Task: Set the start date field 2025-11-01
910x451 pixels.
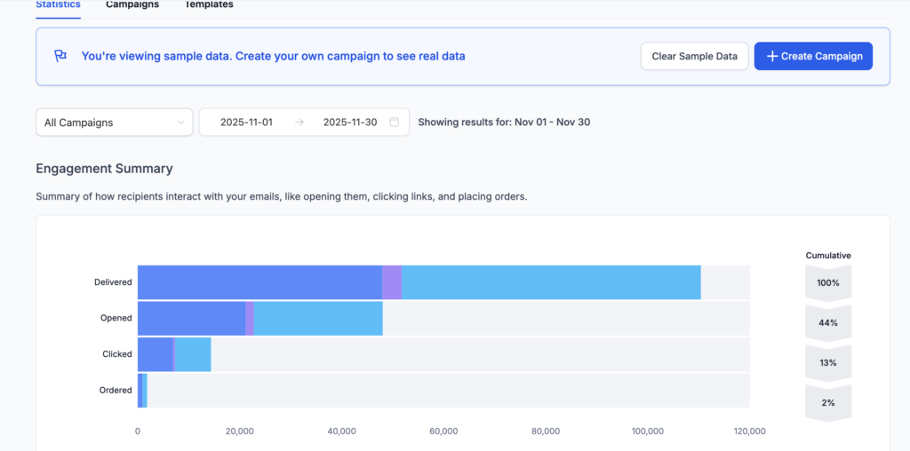Action: pos(246,123)
